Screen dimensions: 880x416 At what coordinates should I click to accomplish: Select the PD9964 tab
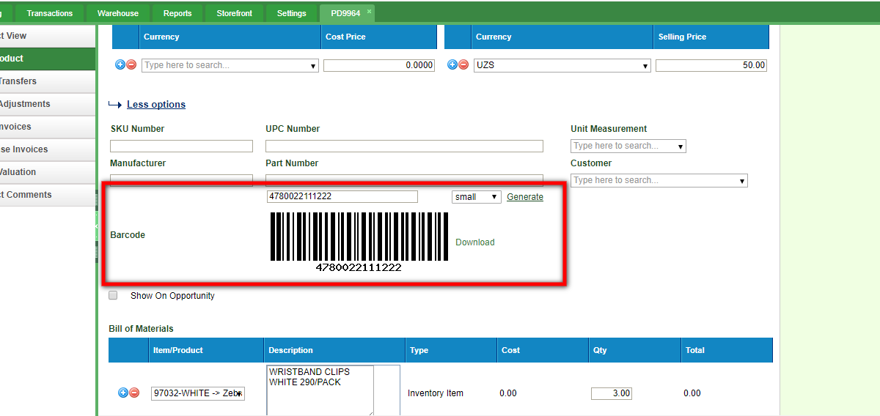coord(345,13)
